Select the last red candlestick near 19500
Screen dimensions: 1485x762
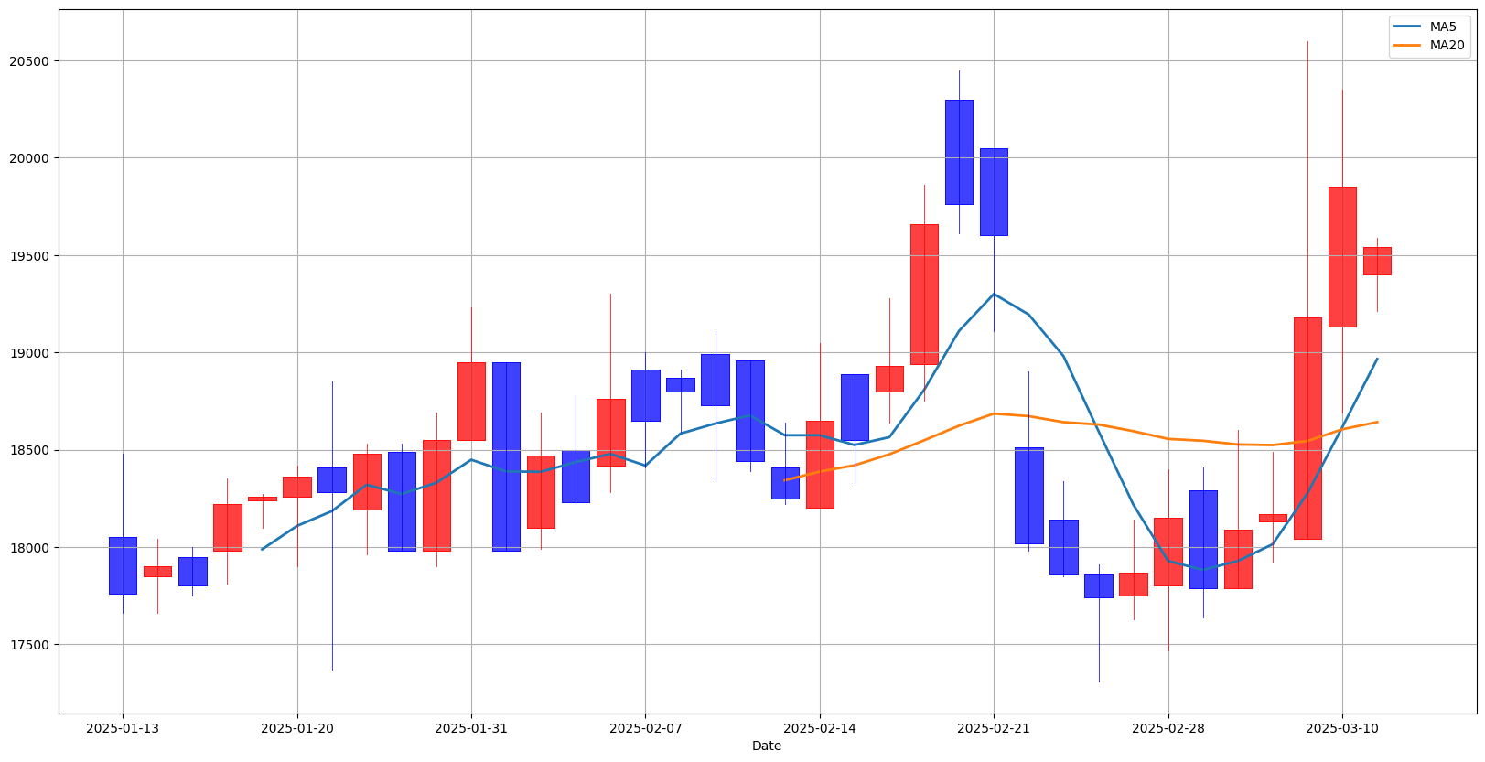[1377, 261]
